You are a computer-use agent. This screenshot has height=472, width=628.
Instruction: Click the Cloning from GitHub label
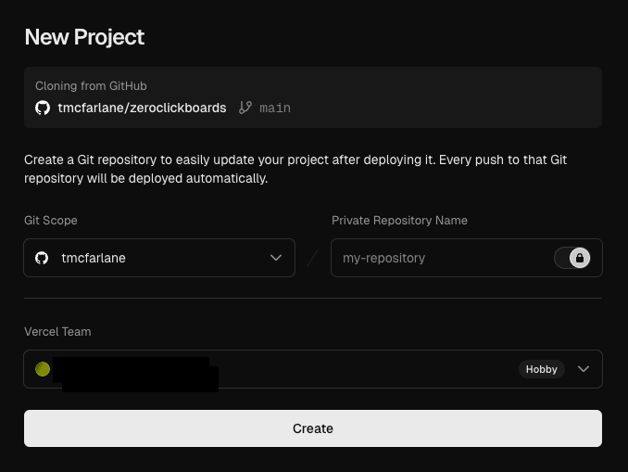point(91,86)
